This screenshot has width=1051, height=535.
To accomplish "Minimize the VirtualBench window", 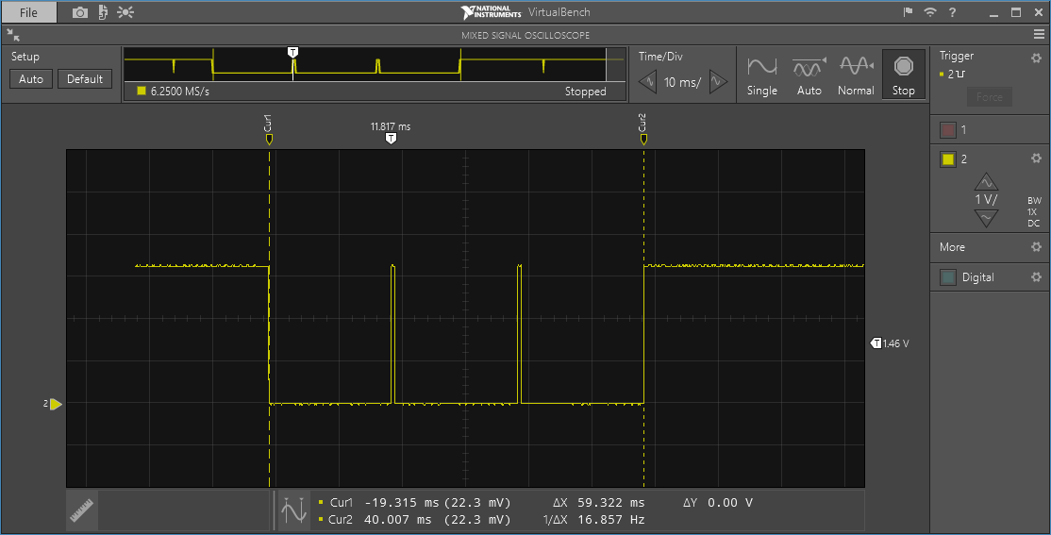I will tap(994, 13).
